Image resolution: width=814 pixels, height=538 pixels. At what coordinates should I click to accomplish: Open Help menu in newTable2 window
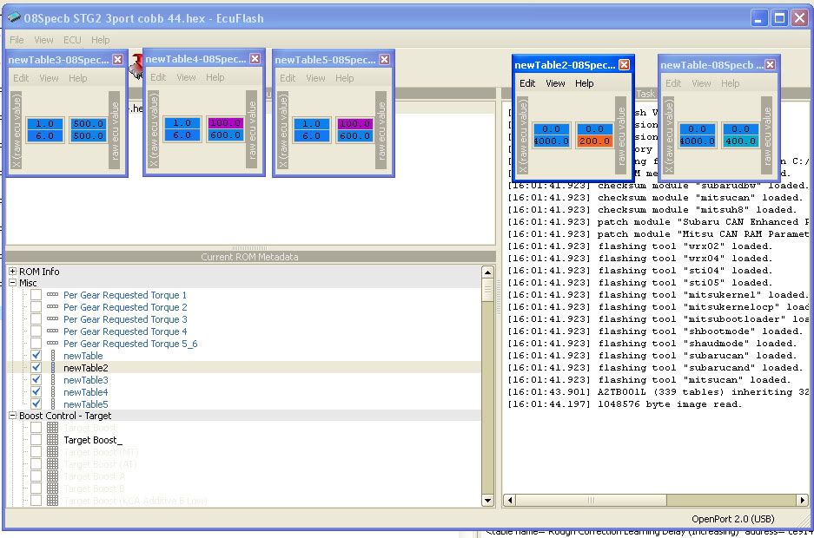coord(584,83)
